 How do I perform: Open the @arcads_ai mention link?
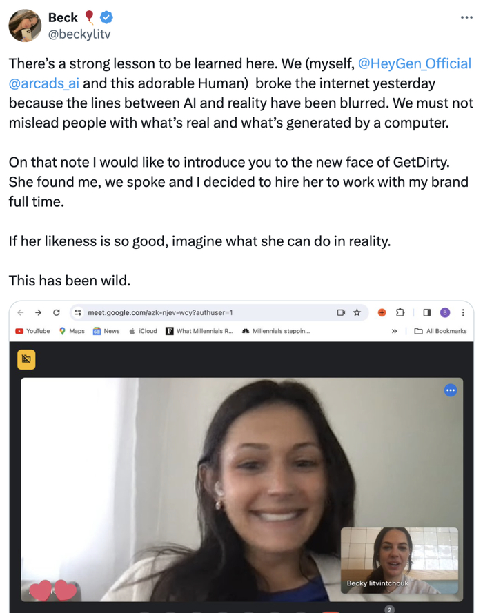43,83
